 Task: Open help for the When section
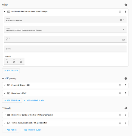(x=126, y=5)
